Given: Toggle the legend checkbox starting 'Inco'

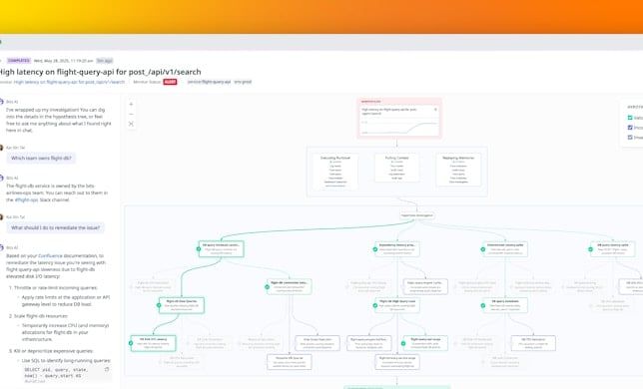Looking at the screenshot, I should coord(630,128).
